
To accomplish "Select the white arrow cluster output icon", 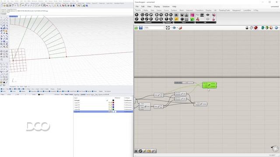I will (x=208, y=19).
